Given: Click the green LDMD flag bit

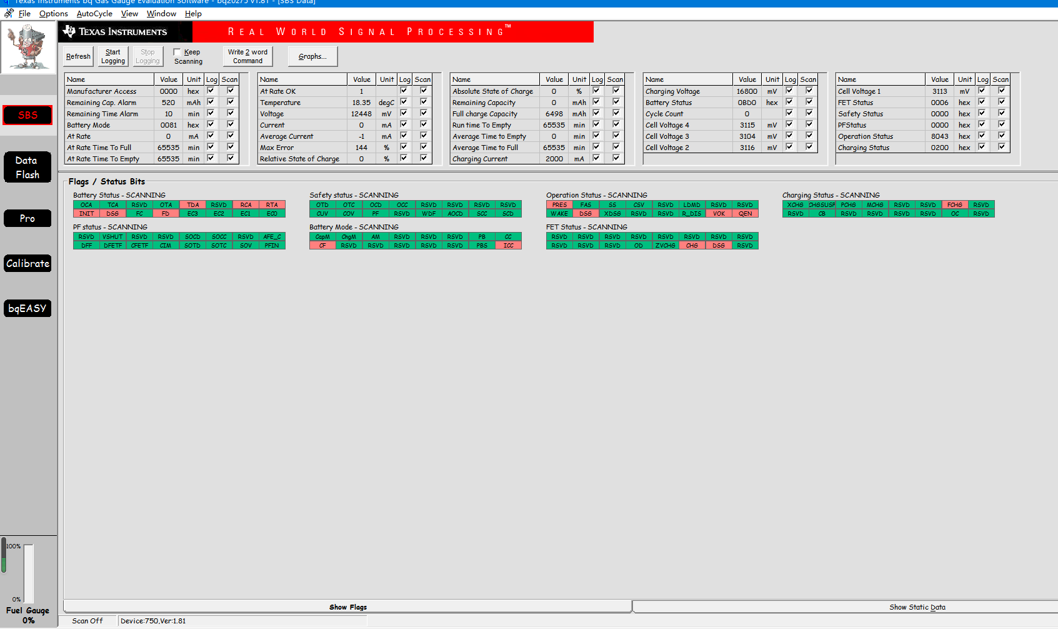Looking at the screenshot, I should 692,205.
